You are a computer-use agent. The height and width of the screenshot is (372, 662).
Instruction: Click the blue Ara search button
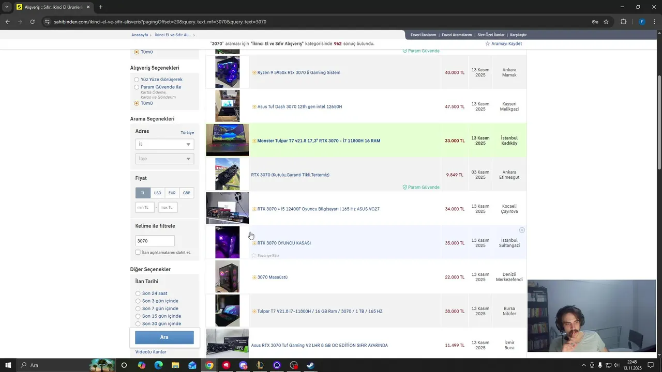point(164,337)
